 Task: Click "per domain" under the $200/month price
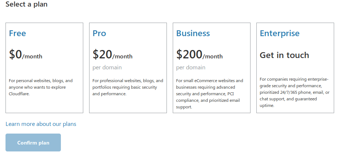point(191,68)
